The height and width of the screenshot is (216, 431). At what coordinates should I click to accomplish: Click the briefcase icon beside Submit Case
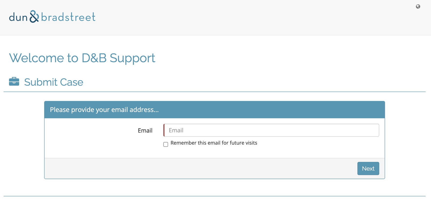(x=14, y=82)
